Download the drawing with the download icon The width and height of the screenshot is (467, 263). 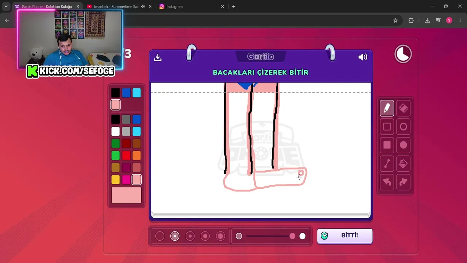pyautogui.click(x=158, y=57)
